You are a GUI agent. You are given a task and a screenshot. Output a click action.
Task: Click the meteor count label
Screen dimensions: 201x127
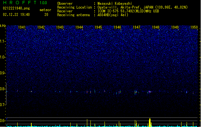(x=45, y=10)
